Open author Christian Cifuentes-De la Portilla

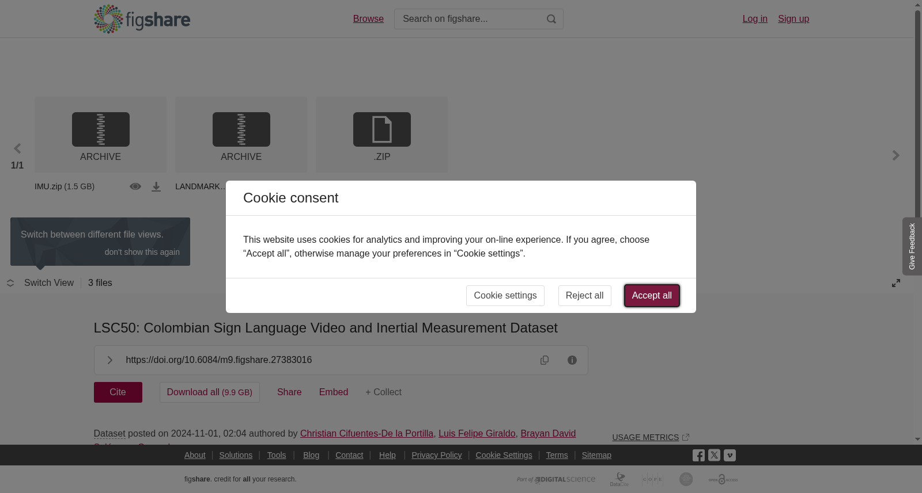366,434
